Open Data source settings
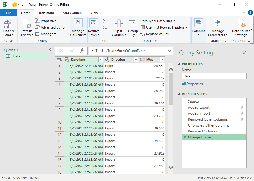This screenshot has height=181, width=254. click(x=241, y=28)
